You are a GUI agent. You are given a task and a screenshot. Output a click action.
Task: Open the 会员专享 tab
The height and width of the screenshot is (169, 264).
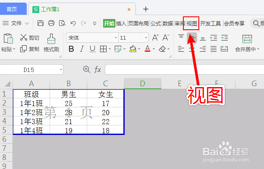pyautogui.click(x=234, y=23)
